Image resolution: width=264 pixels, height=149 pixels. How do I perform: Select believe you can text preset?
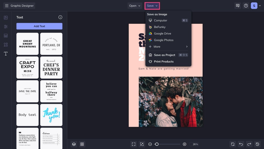click(51, 91)
